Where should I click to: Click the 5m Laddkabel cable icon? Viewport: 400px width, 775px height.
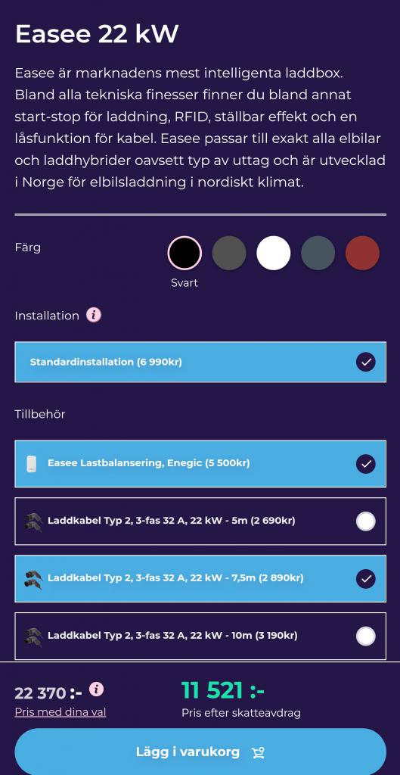(33, 521)
